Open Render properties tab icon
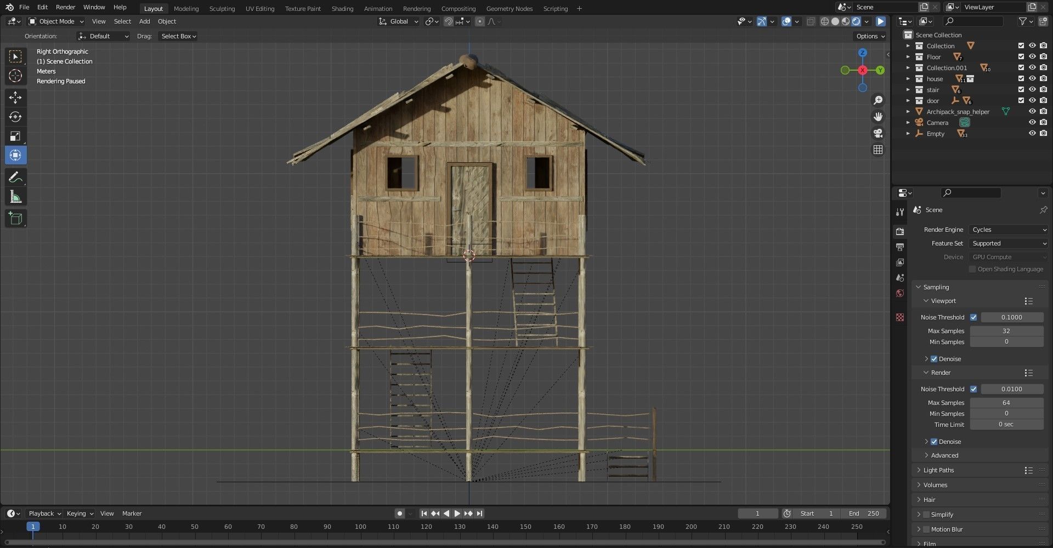1053x548 pixels. [899, 231]
